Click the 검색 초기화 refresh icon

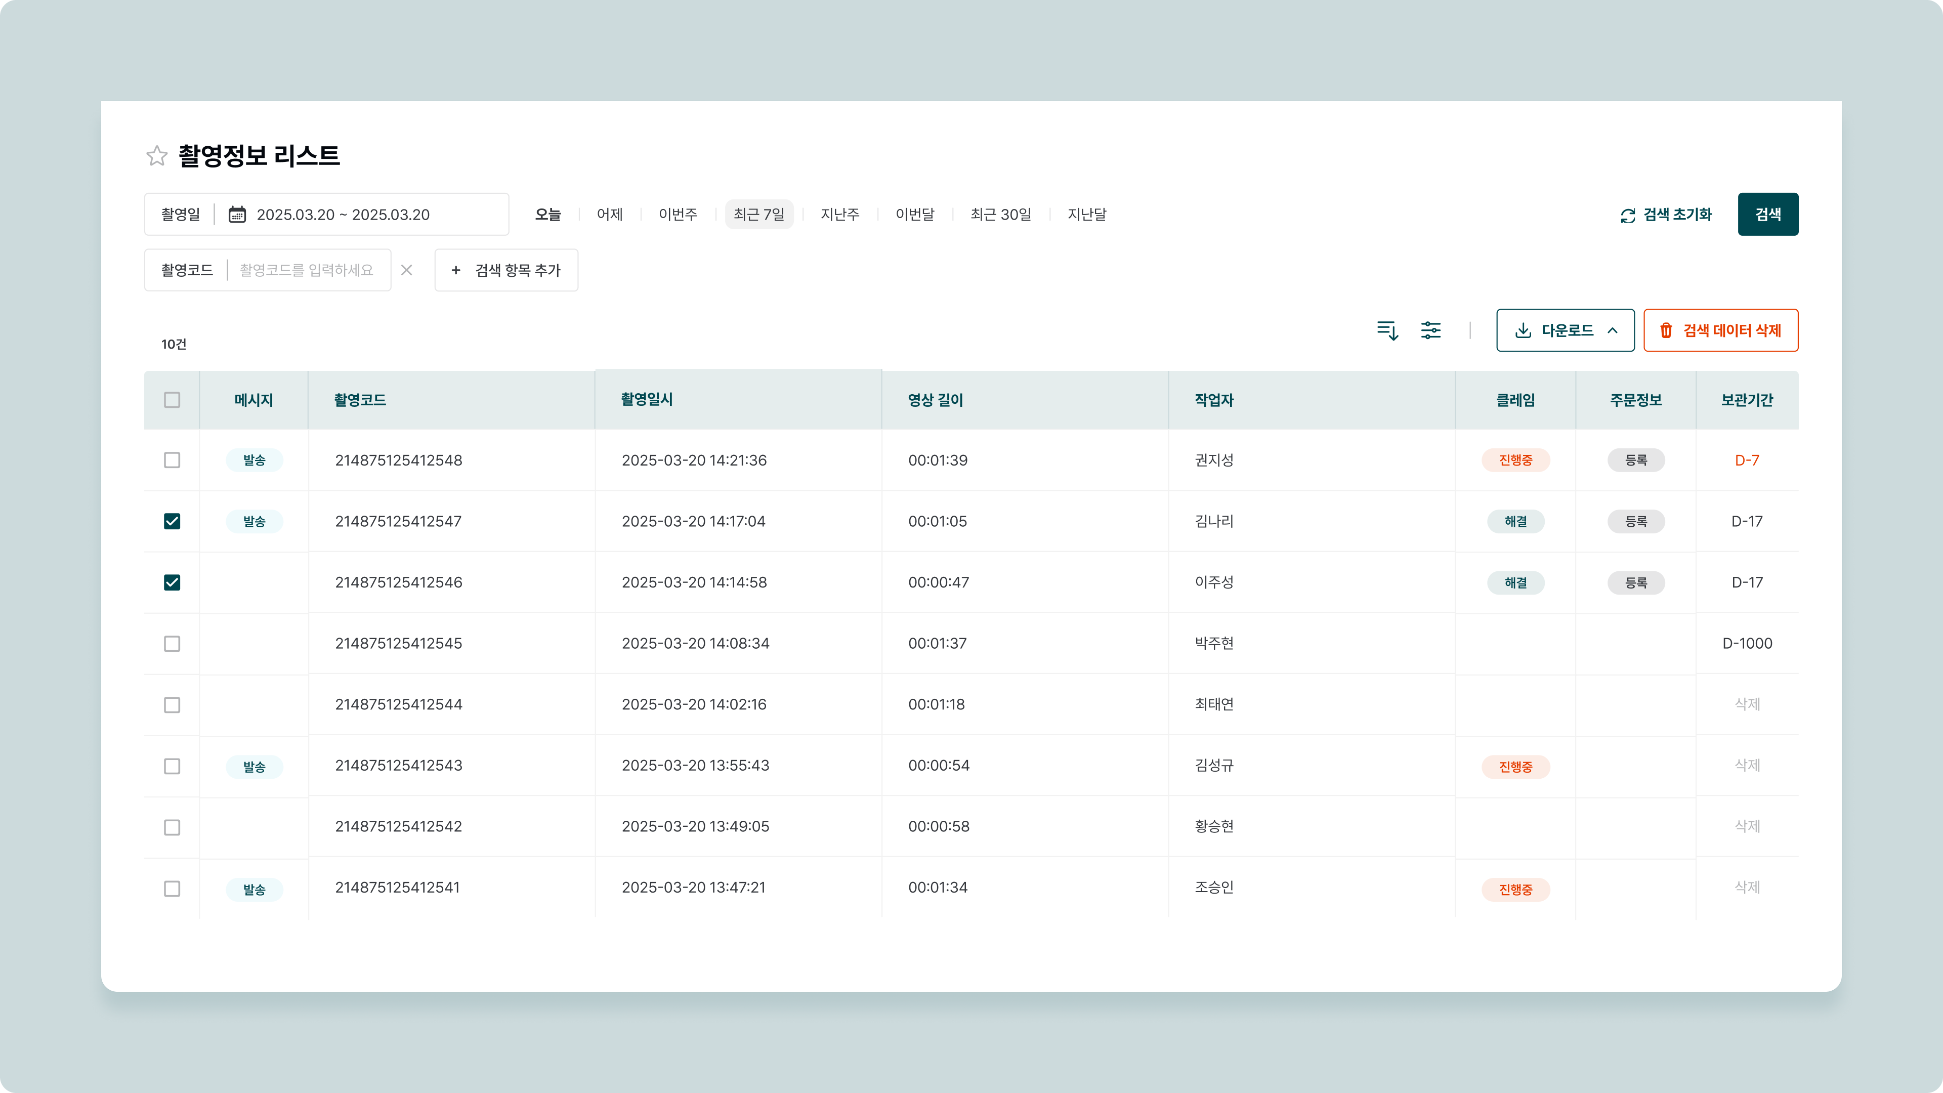point(1628,215)
